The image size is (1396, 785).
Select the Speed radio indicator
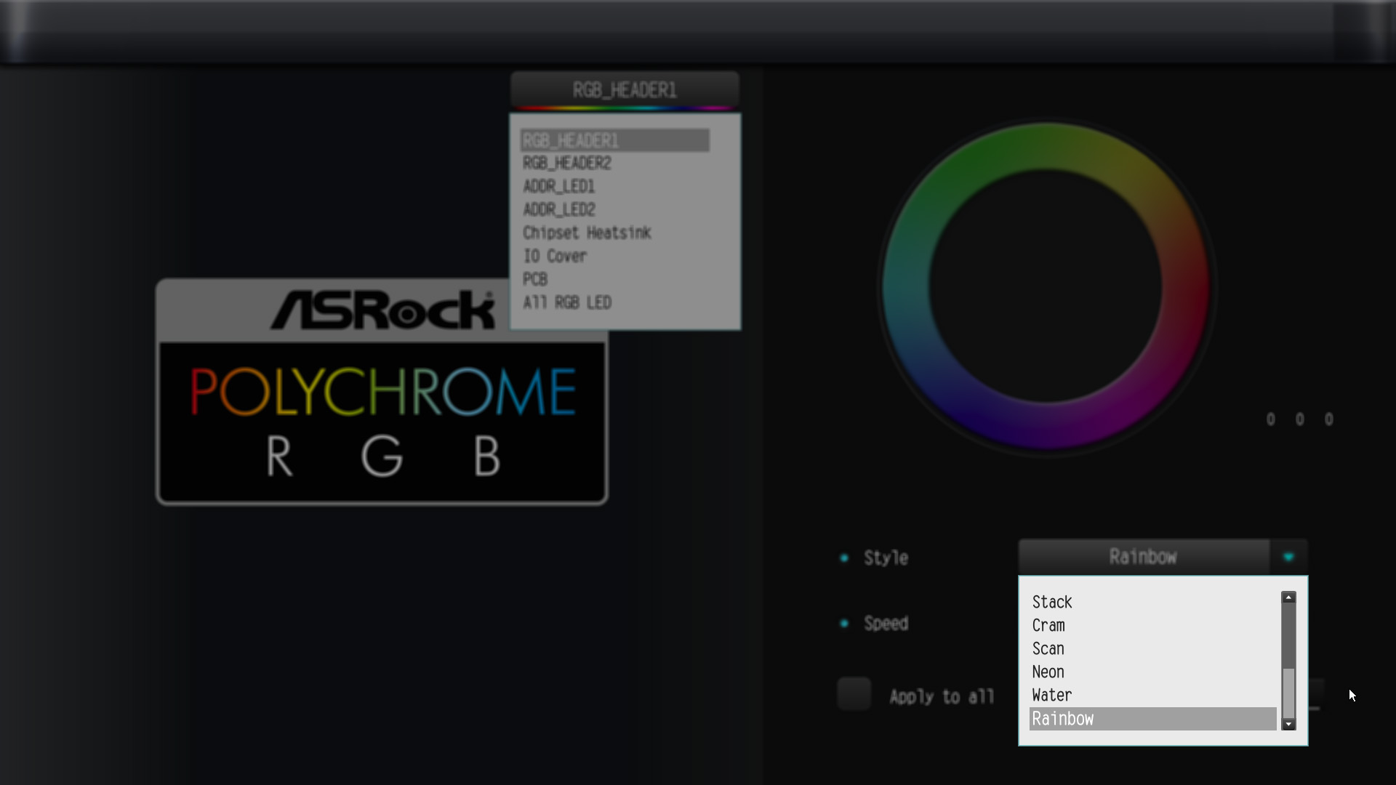point(844,622)
